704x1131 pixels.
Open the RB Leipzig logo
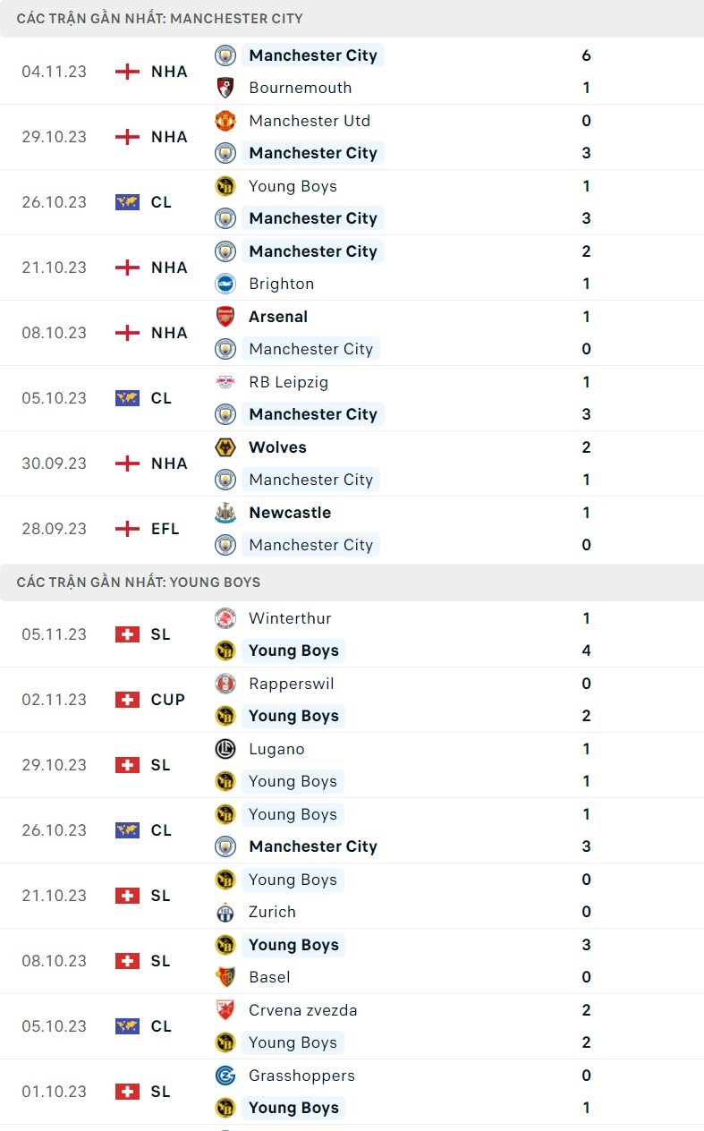click(x=225, y=382)
